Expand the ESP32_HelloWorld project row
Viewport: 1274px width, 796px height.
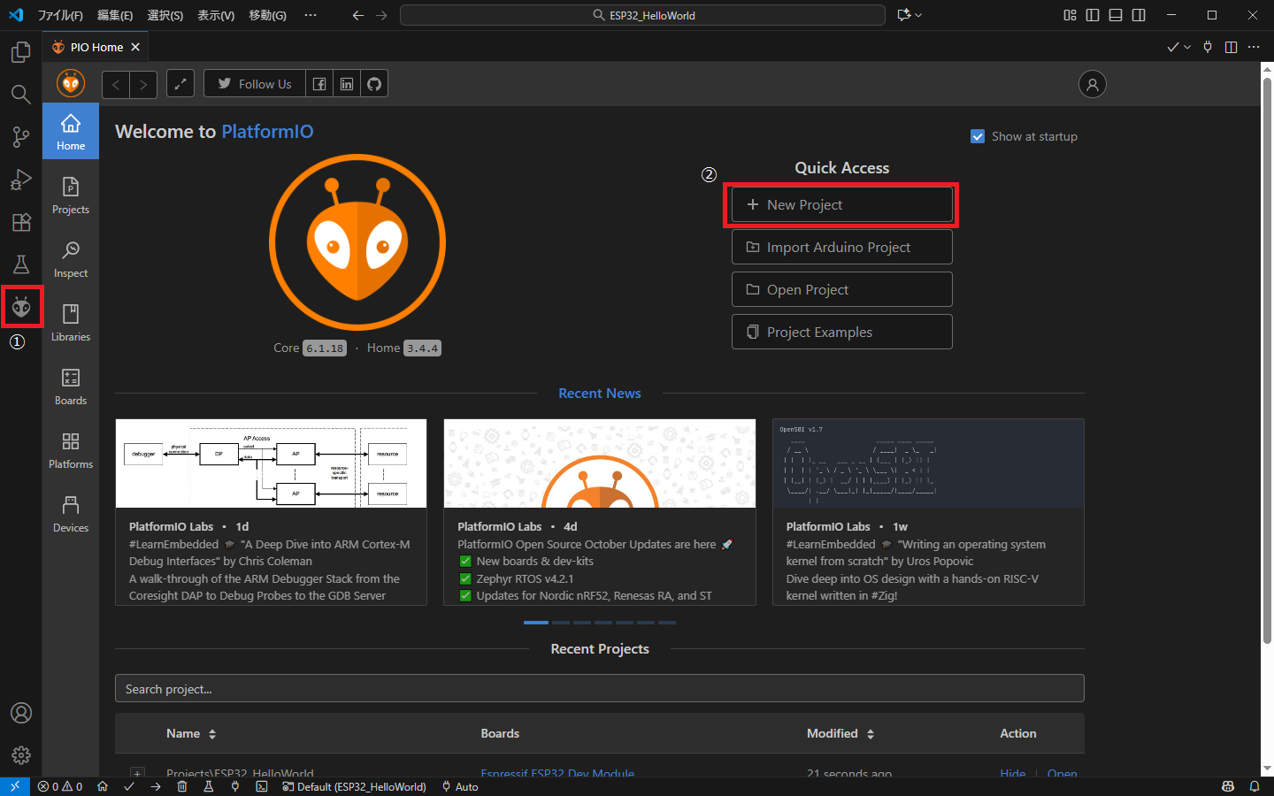[137, 773]
